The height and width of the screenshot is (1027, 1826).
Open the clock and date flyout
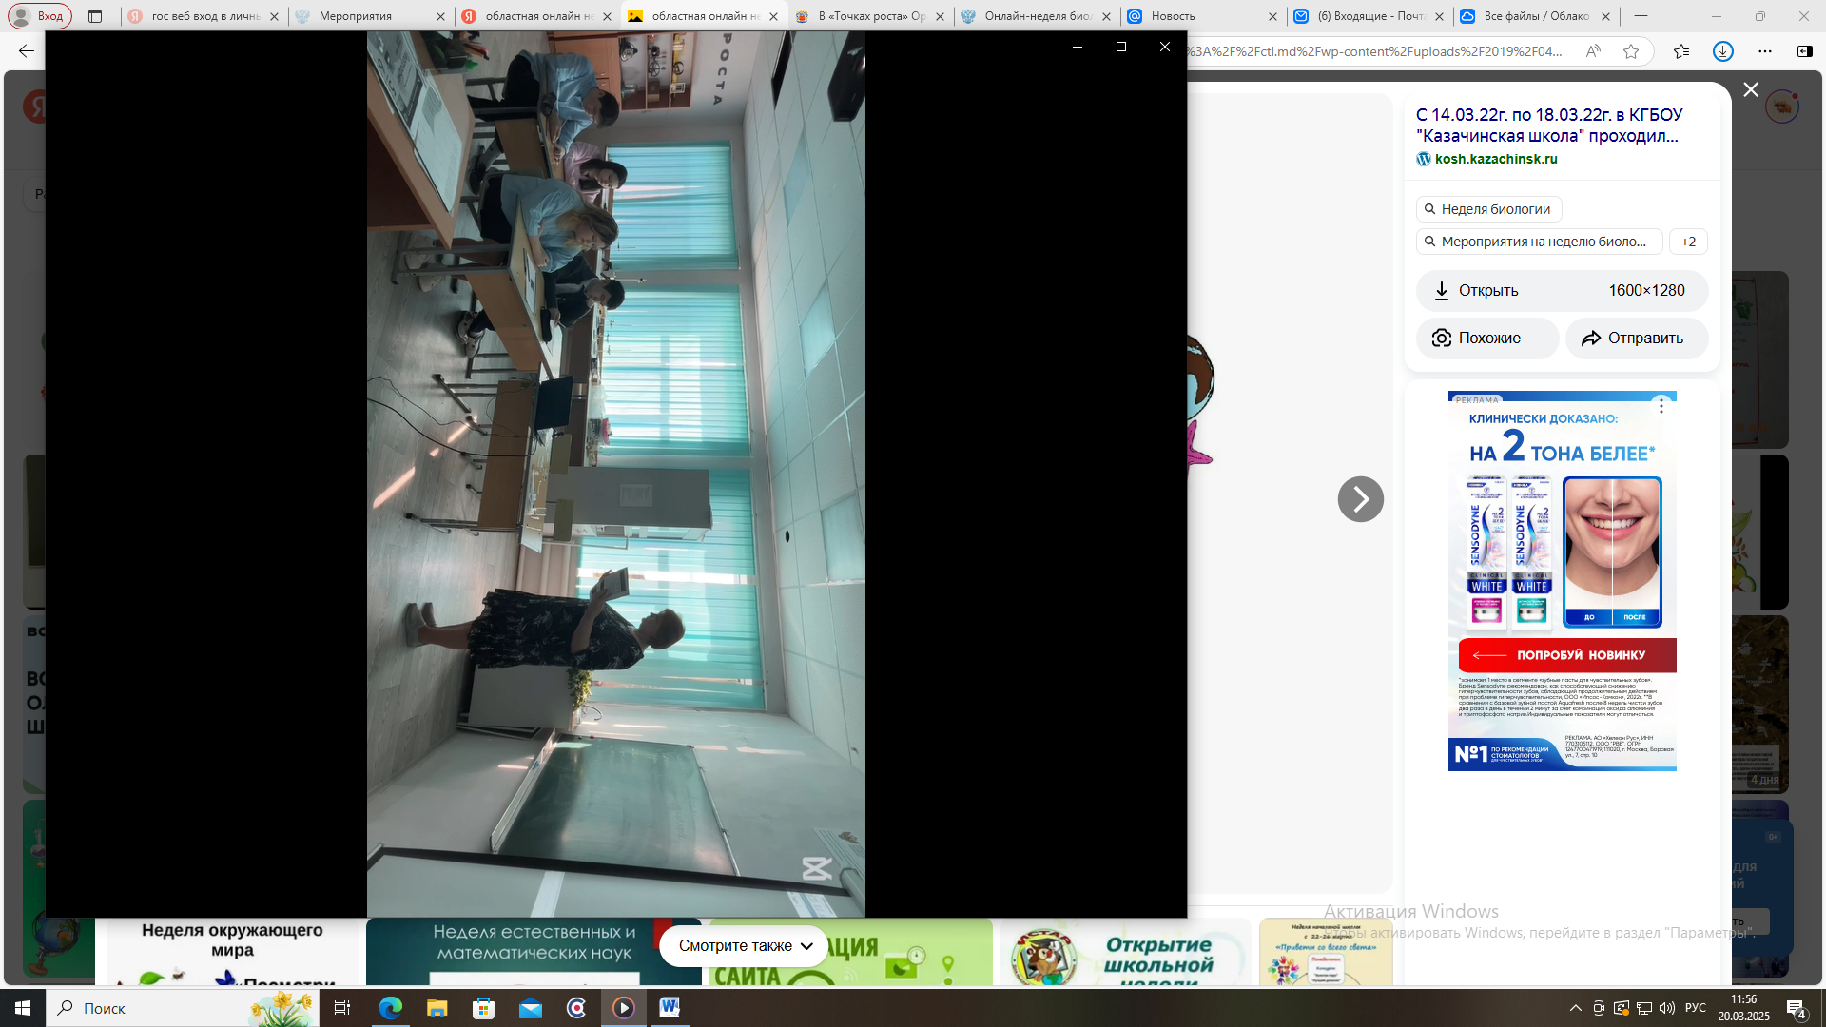[x=1744, y=1008]
